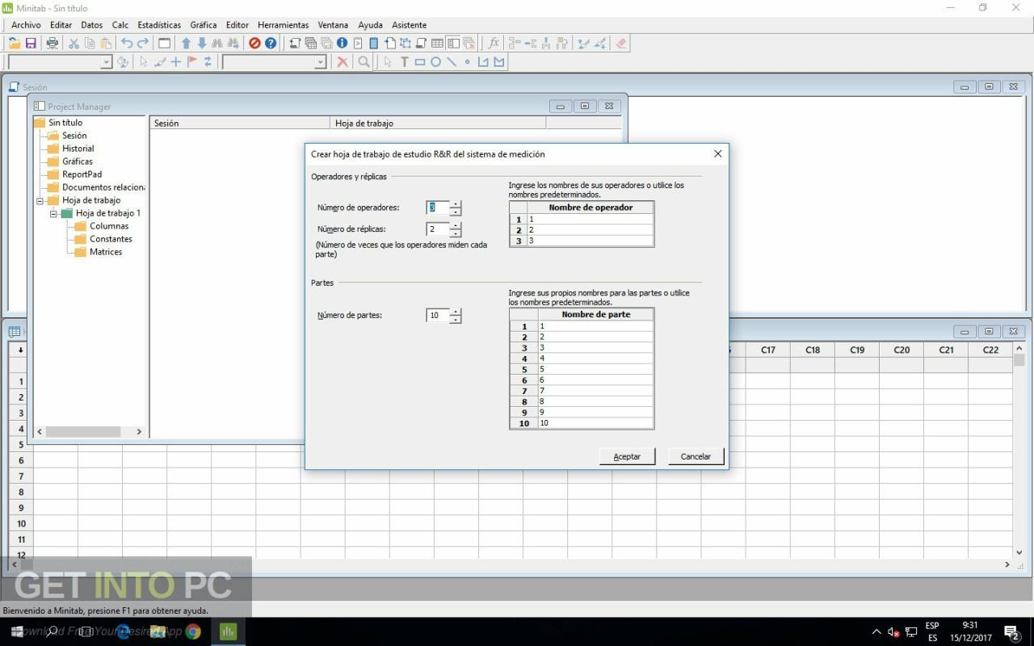The width and height of the screenshot is (1034, 646).
Task: Open the second toolbar combo box dropdown
Action: (321, 62)
